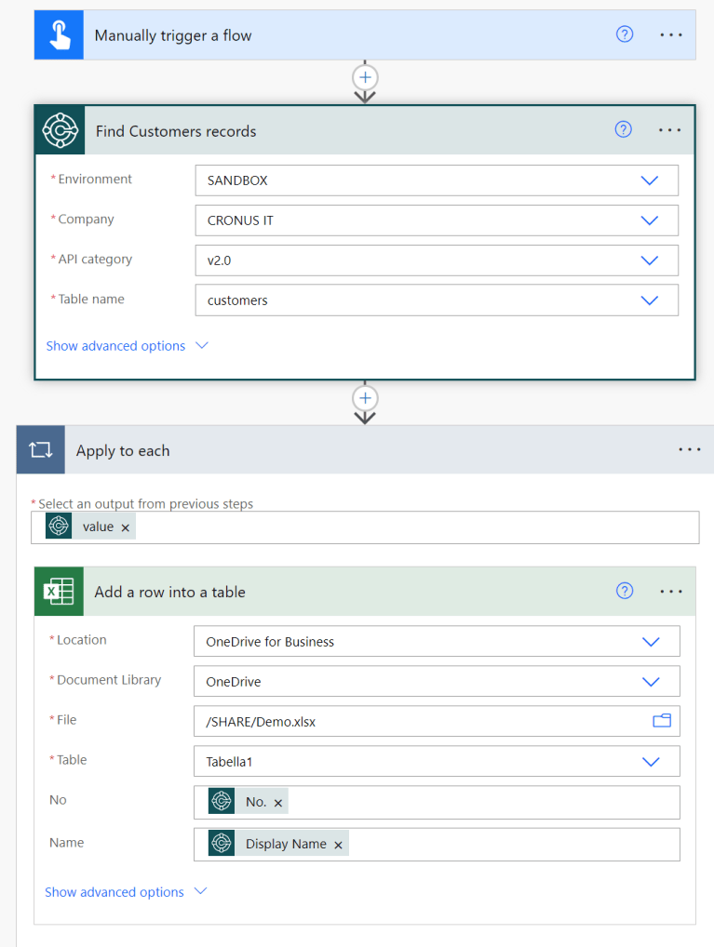714x947 pixels.
Task: Open help for Find Customers records
Action: [624, 129]
